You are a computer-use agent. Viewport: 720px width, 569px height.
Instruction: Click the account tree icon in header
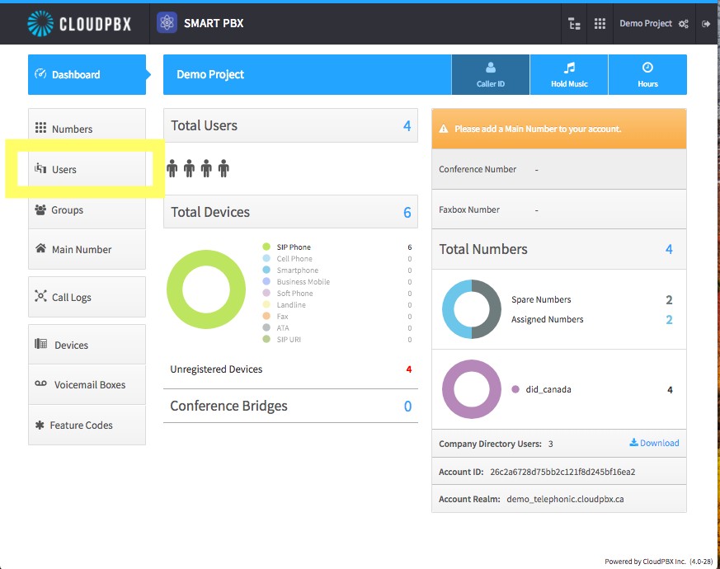click(x=574, y=23)
